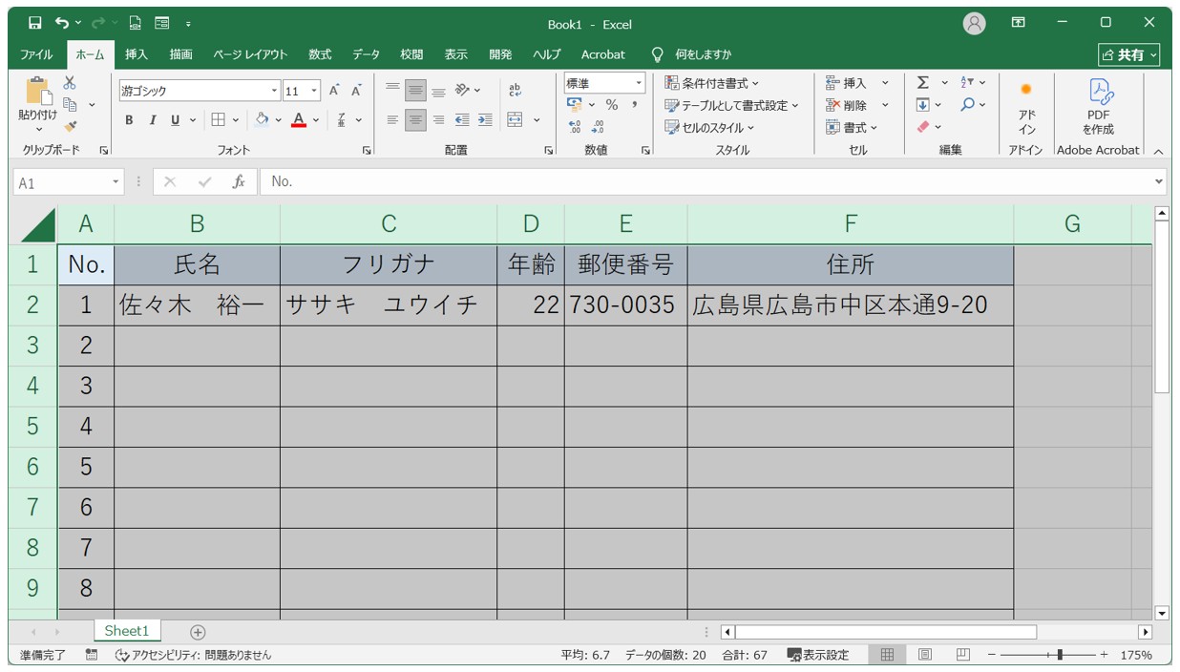Add a new sheet with the plus button

(198, 632)
